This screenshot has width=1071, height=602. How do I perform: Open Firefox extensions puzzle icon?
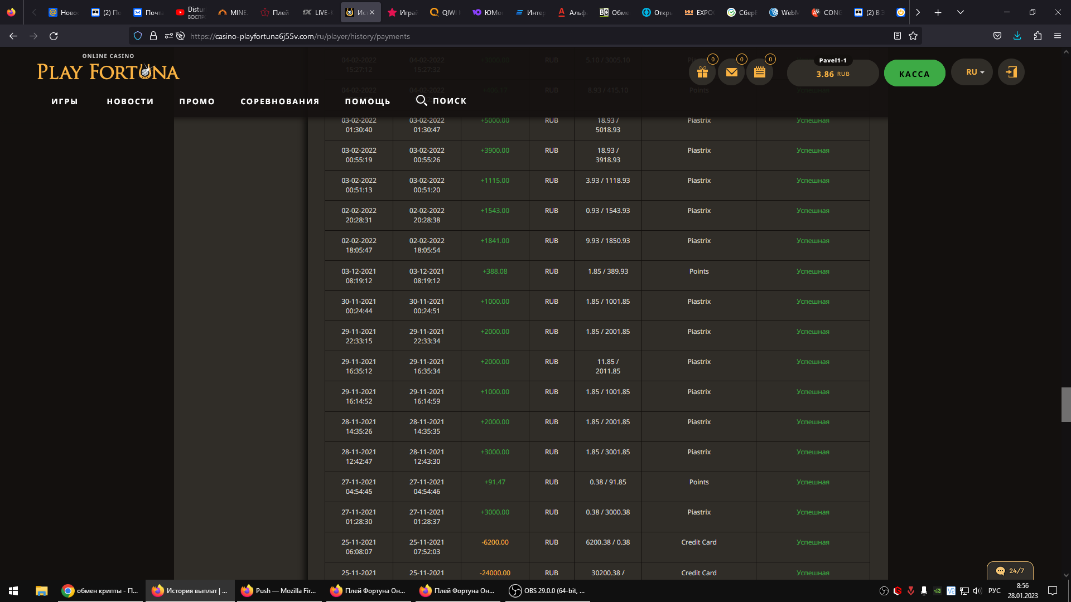1038,36
